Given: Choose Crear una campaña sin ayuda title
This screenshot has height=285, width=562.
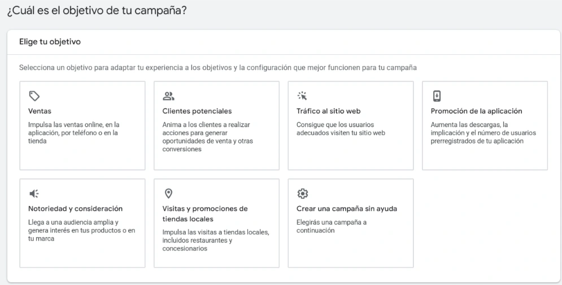Looking at the screenshot, I should pos(346,209).
